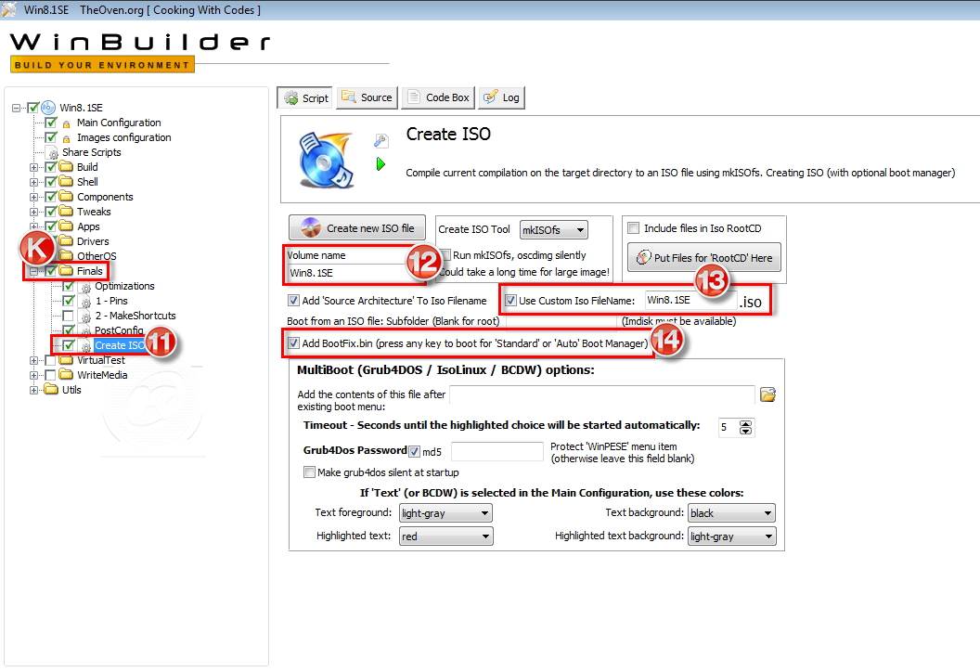This screenshot has width=980, height=672.
Task: Select the PostConfig script in tree
Action: pos(119,330)
